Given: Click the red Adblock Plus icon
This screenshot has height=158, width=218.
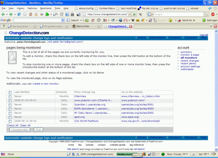Looking at the screenshot, I should pyautogui.click(x=213, y=14).
